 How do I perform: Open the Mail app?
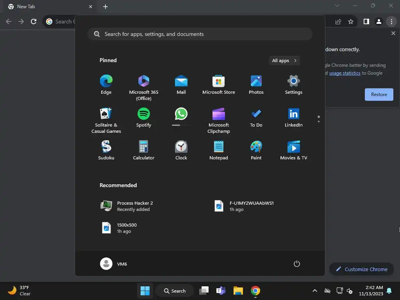tap(181, 85)
